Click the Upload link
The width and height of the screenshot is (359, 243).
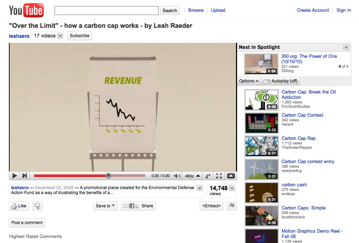[x=218, y=10]
